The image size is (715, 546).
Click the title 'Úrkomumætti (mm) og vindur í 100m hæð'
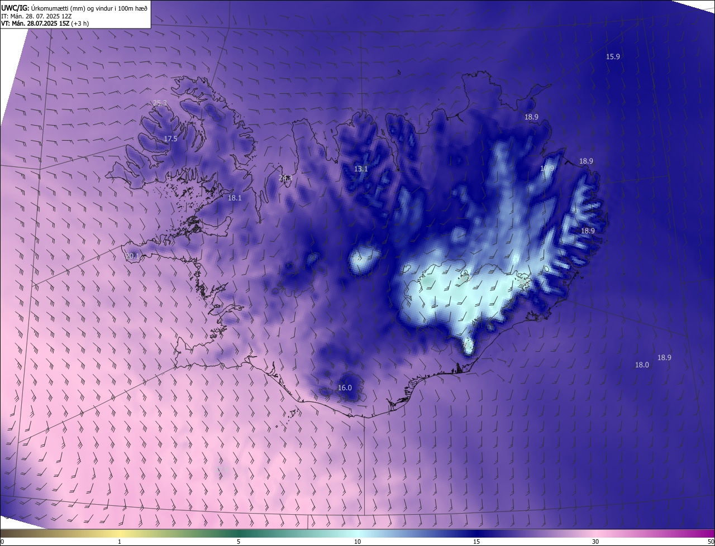pos(89,7)
